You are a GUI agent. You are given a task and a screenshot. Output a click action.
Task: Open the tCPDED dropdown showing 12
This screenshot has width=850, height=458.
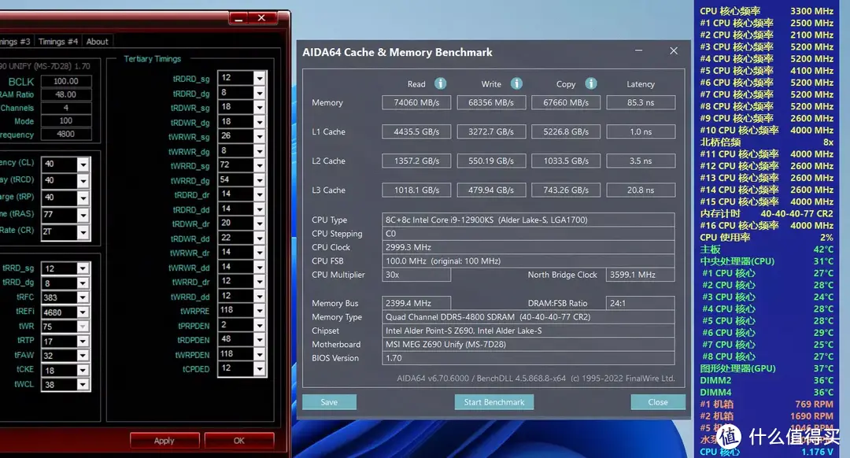click(260, 368)
